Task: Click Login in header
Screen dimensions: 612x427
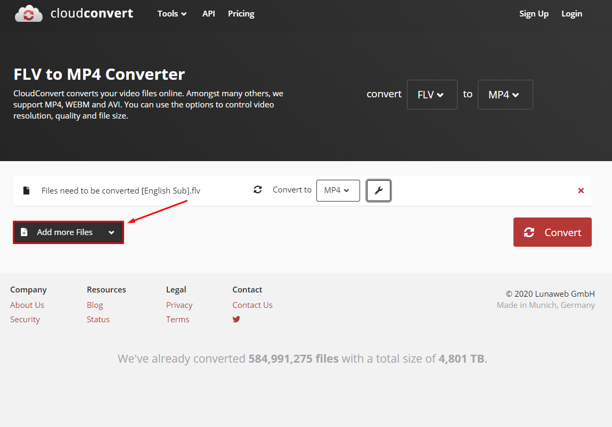Action: click(x=572, y=14)
